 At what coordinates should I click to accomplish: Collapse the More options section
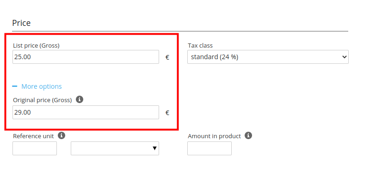point(42,86)
